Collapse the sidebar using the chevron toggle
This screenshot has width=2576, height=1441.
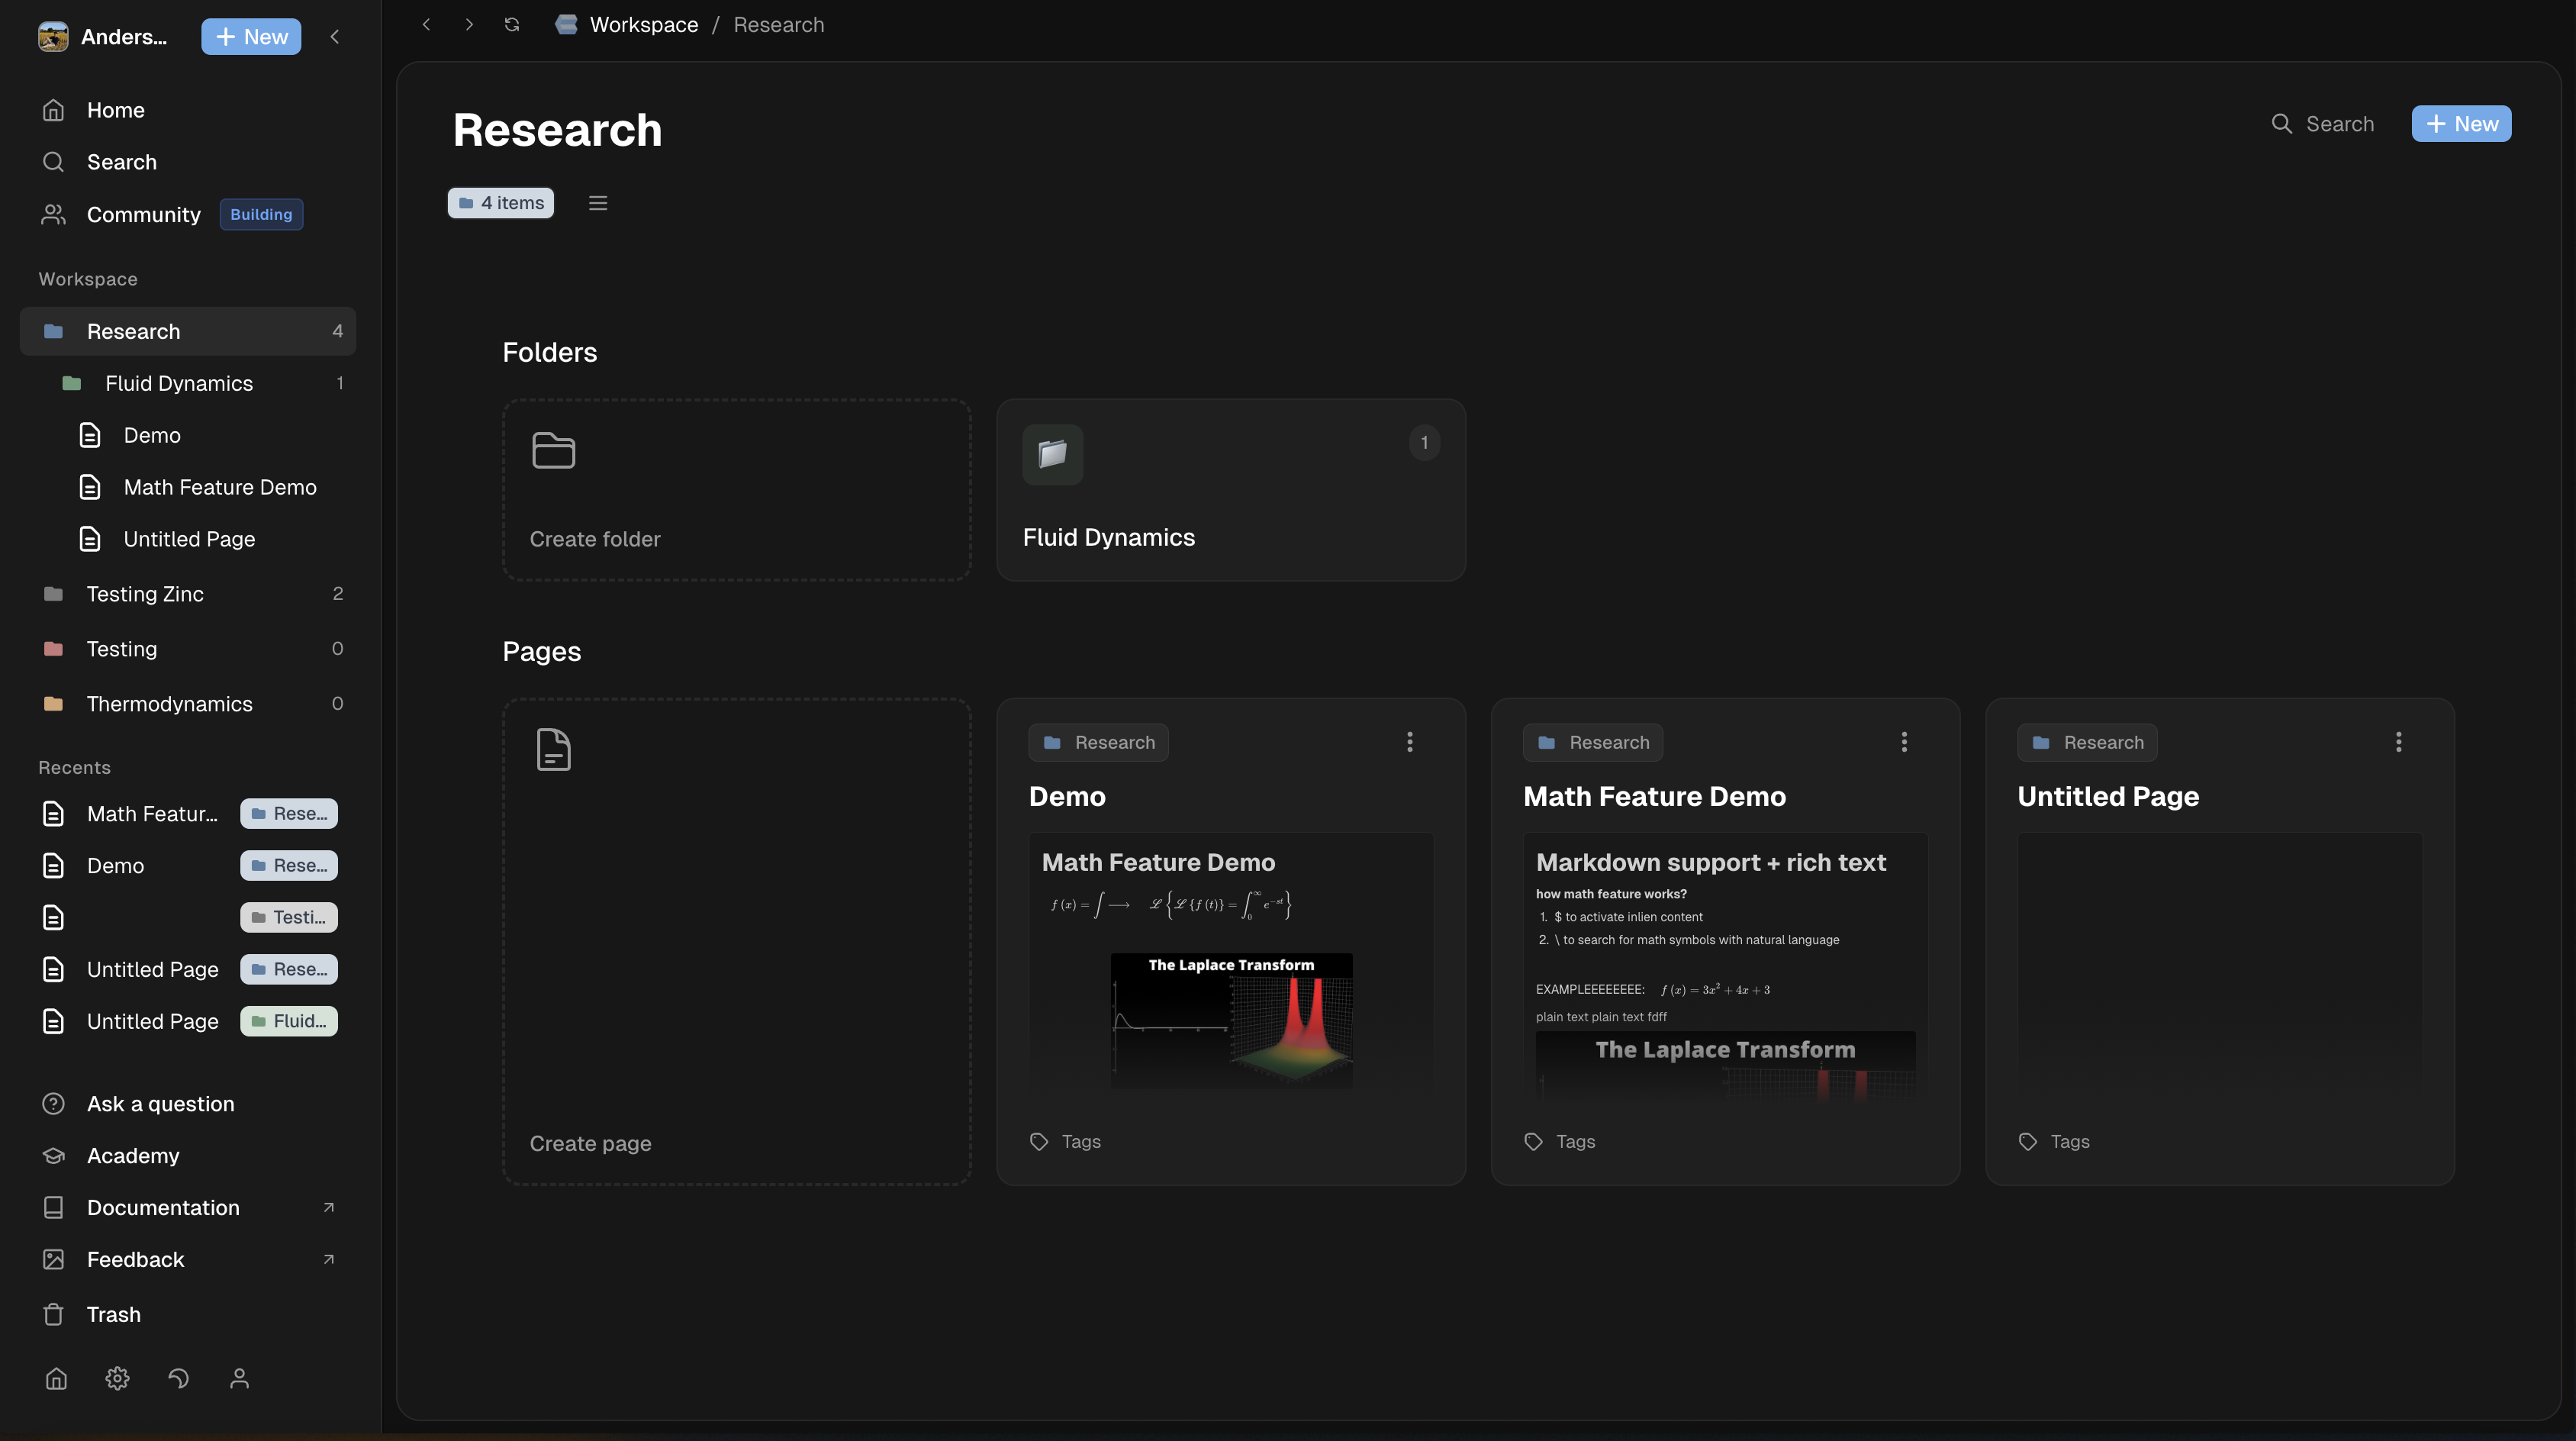(x=335, y=36)
